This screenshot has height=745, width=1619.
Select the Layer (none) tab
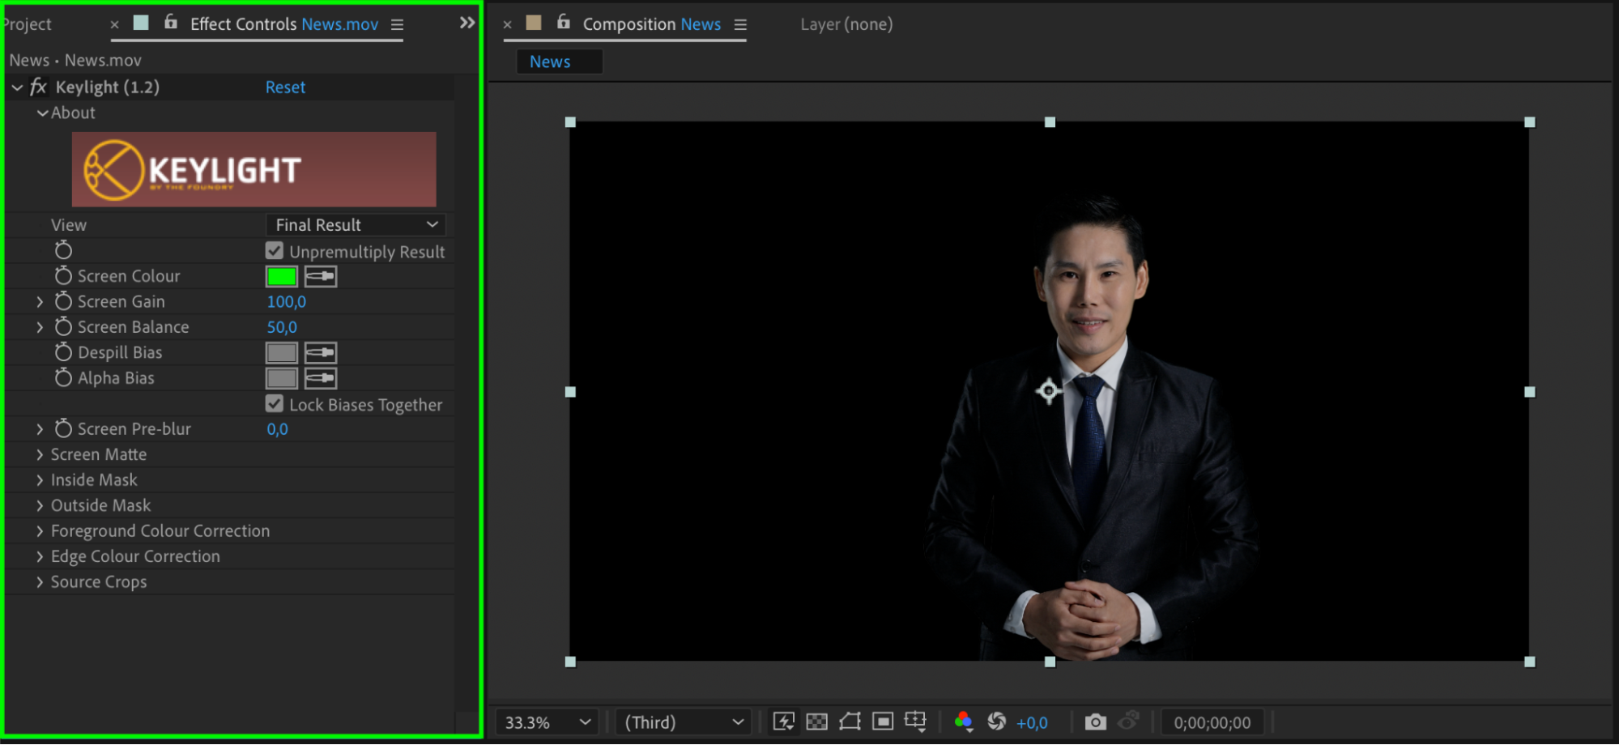click(846, 24)
